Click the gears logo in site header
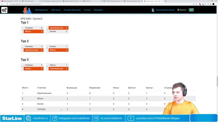218x122 pixels. coord(4,10)
